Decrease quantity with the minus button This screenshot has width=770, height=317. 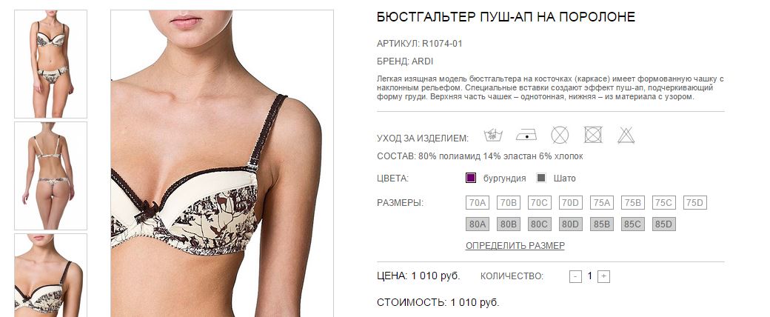click(575, 277)
